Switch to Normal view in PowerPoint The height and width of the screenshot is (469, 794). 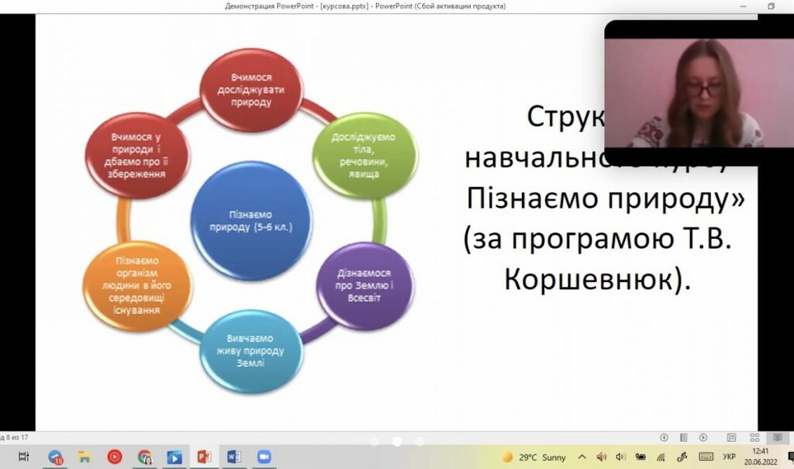point(731,438)
